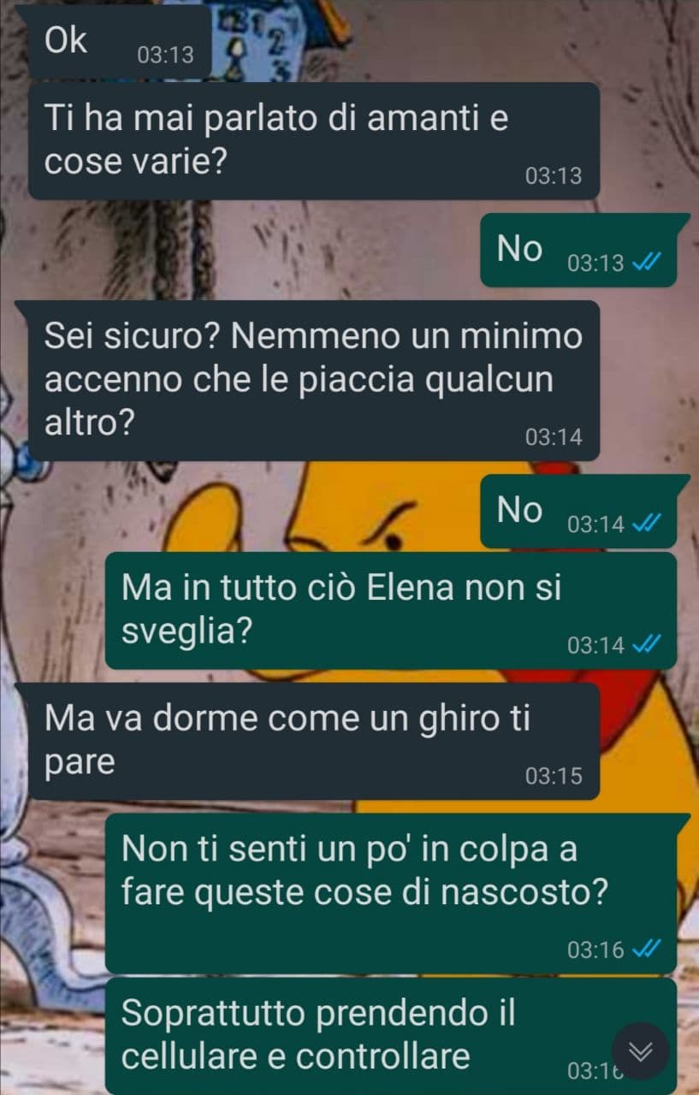Select message 'Soprattutto prendendo il cellulare e controllare'
Image resolution: width=699 pixels, height=1095 pixels.
[x=391, y=1036]
